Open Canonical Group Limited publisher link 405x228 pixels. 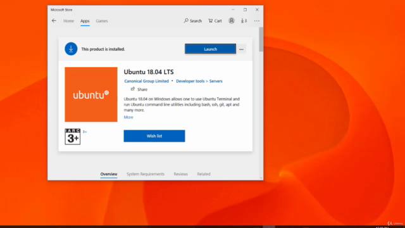coord(146,81)
